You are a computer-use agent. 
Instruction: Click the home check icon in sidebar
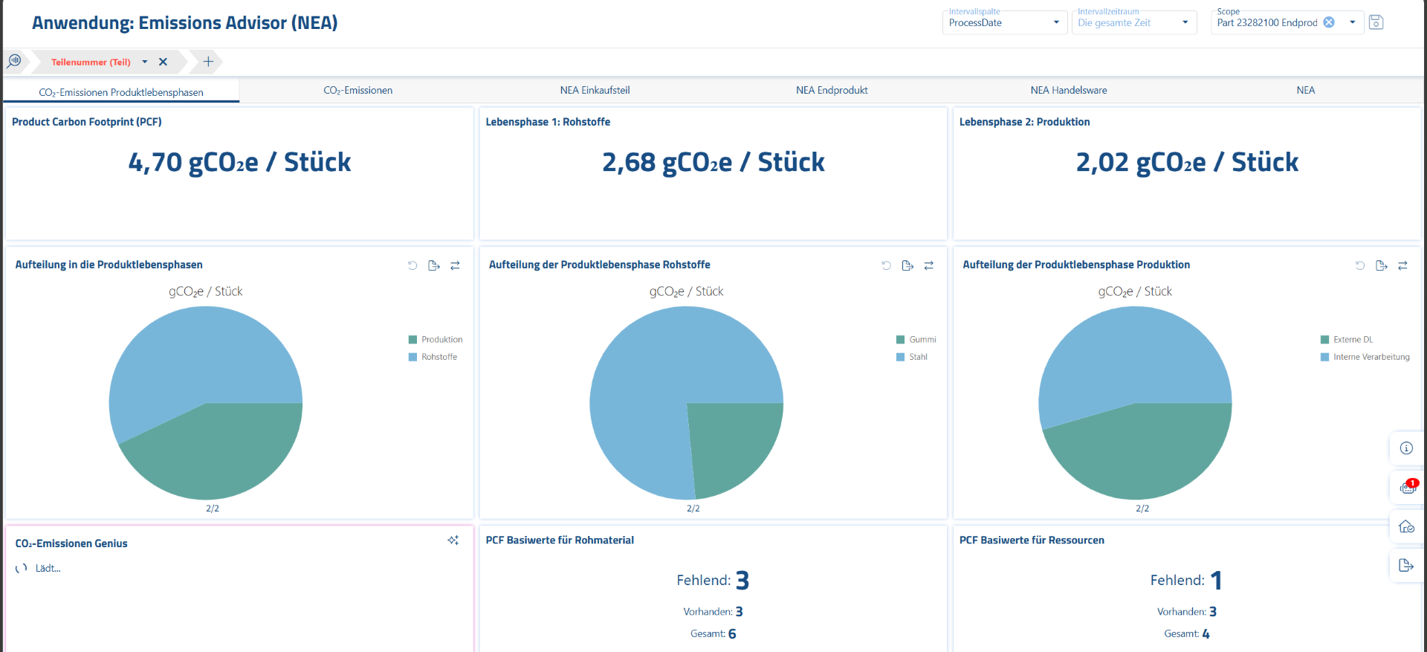pos(1406,526)
